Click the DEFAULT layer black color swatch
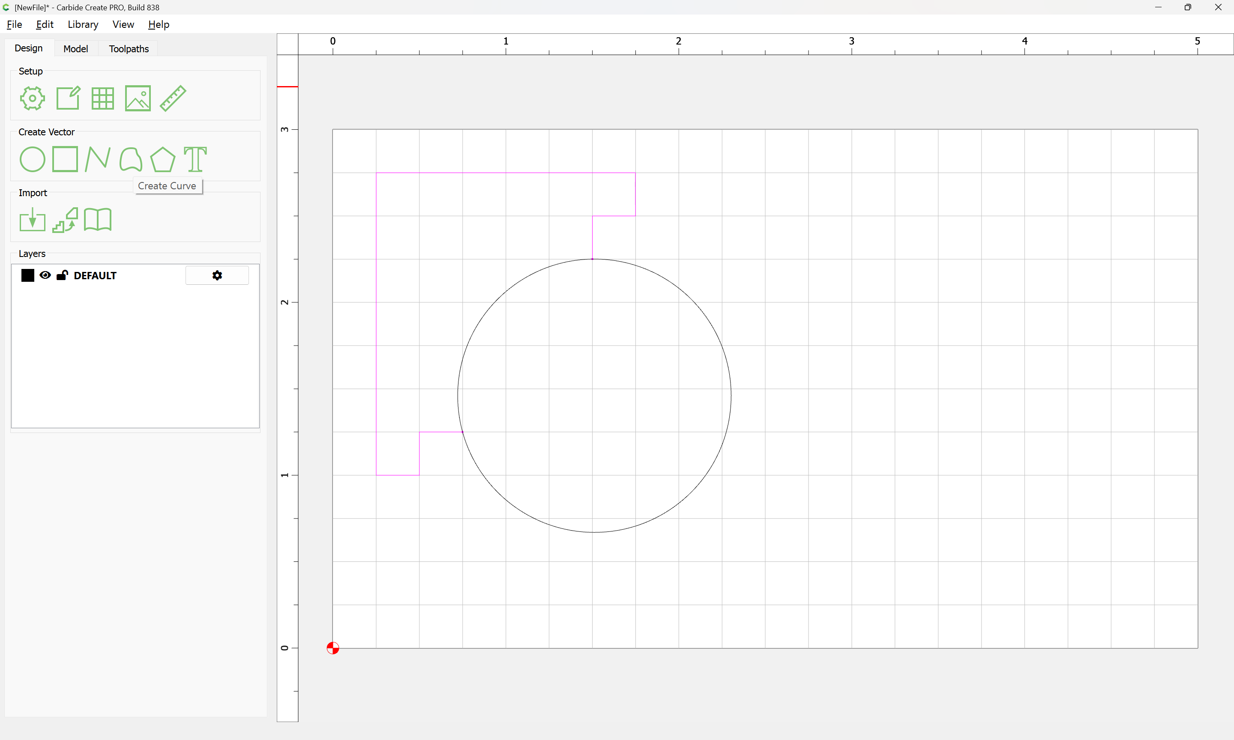Screen dimensions: 1234x740 click(x=28, y=275)
